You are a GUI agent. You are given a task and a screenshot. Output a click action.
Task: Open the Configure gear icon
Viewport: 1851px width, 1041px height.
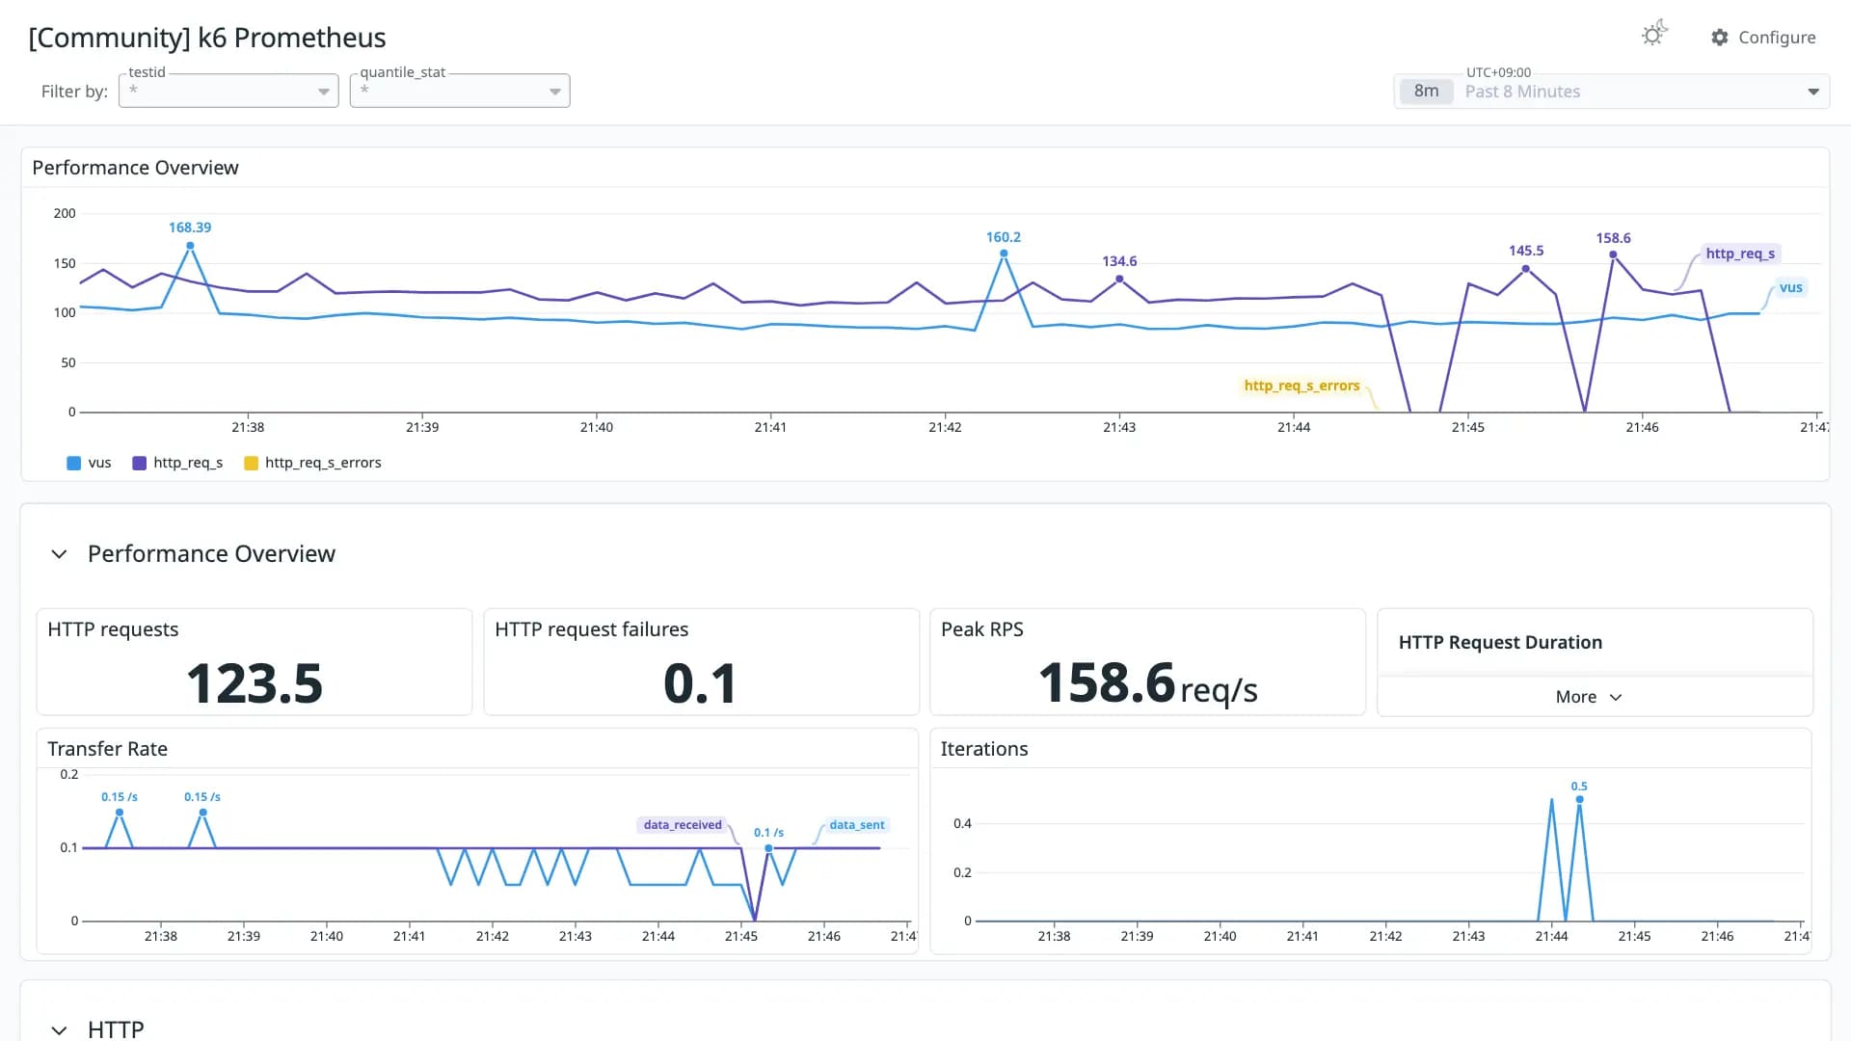(1720, 38)
